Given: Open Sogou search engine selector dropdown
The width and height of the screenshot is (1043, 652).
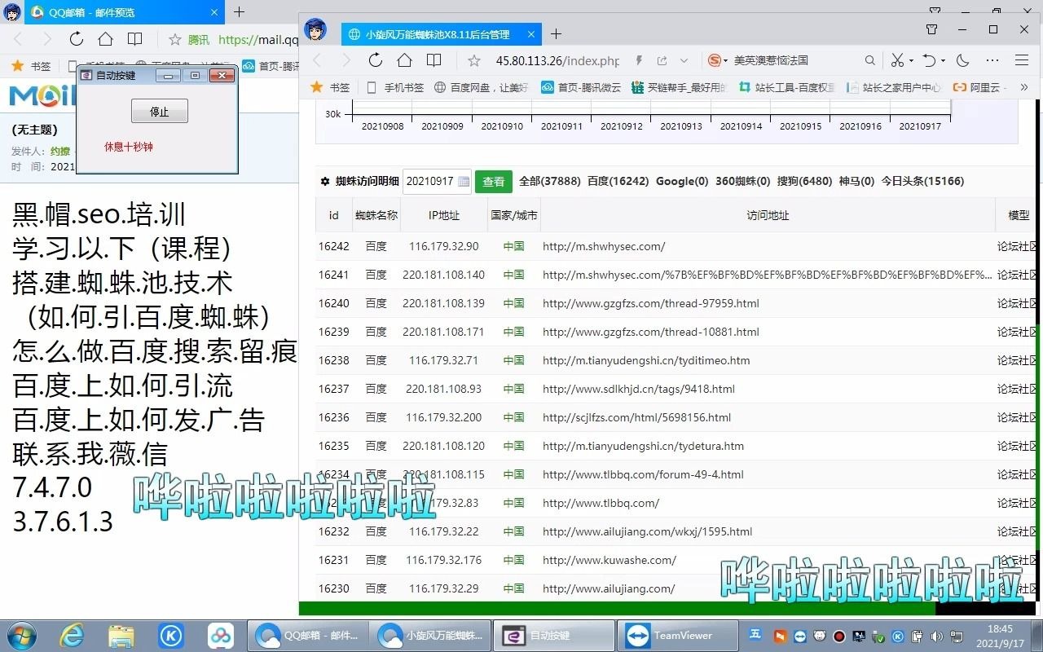Looking at the screenshot, I should [x=718, y=60].
